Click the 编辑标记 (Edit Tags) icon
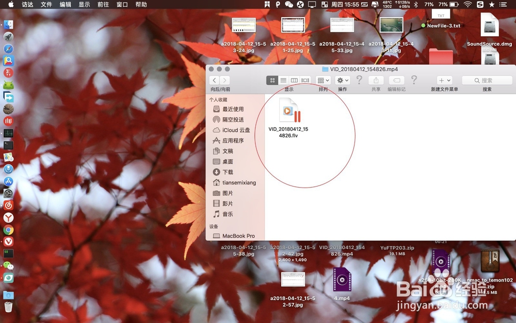The width and height of the screenshot is (516, 323). (396, 80)
